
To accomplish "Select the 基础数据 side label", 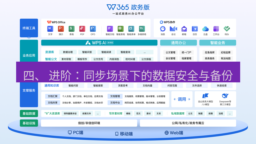I will point(29,113).
